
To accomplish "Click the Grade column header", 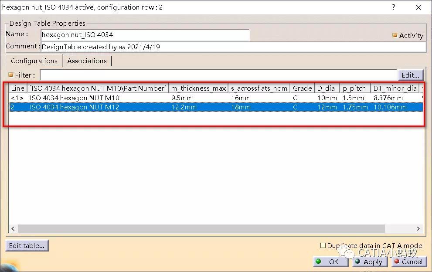I will coord(302,88).
